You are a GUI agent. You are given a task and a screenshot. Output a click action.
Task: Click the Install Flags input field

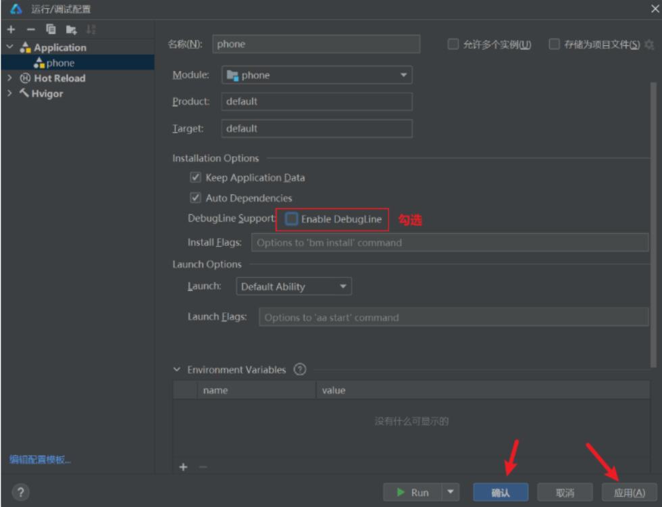click(x=449, y=243)
